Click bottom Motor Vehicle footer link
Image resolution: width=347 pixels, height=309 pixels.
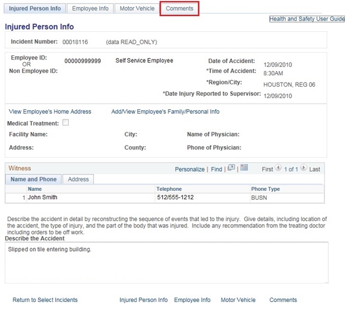[238, 300]
